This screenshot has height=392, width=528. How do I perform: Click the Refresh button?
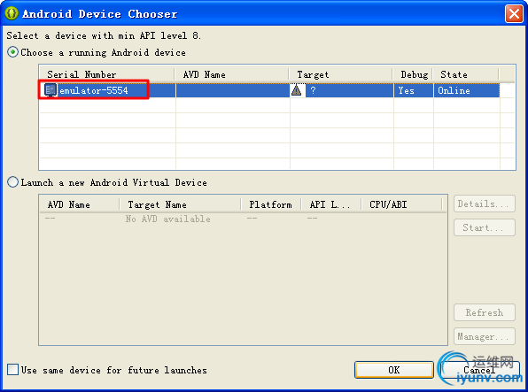click(x=485, y=312)
